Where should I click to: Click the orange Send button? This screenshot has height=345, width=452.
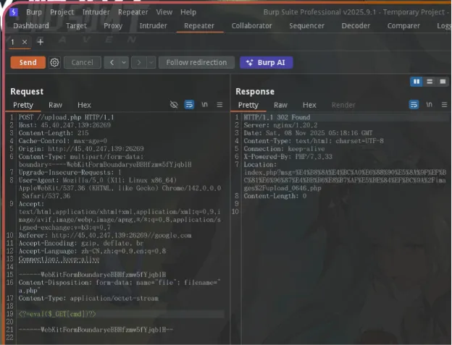28,62
